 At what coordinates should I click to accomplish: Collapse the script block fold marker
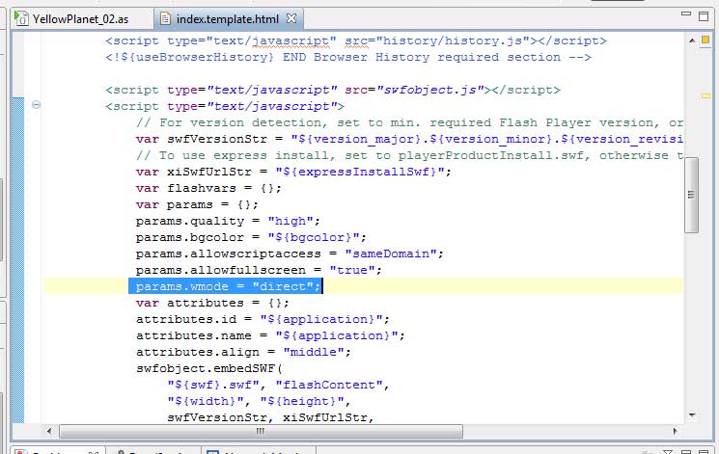[x=37, y=105]
